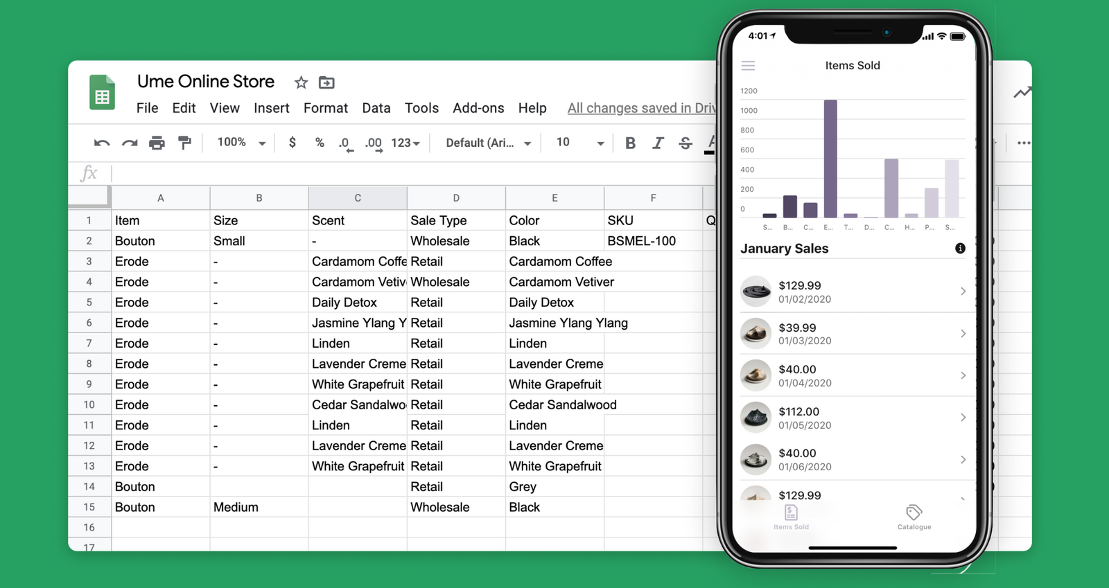
Task: Select the Daily Detox scent cell
Action: 358,303
